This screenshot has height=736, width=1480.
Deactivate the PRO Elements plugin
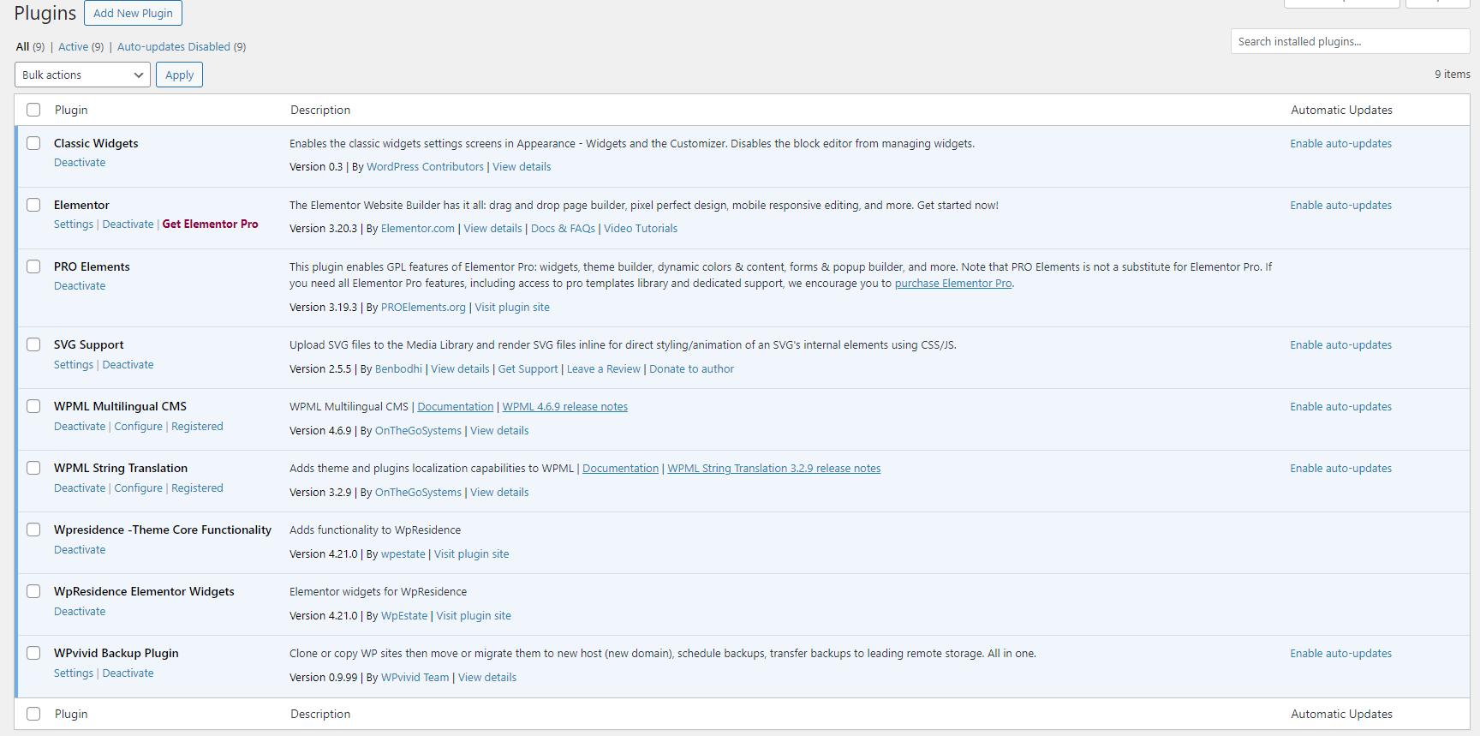click(80, 286)
